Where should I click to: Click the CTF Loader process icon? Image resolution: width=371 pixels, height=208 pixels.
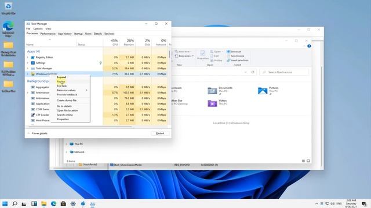tap(33, 115)
